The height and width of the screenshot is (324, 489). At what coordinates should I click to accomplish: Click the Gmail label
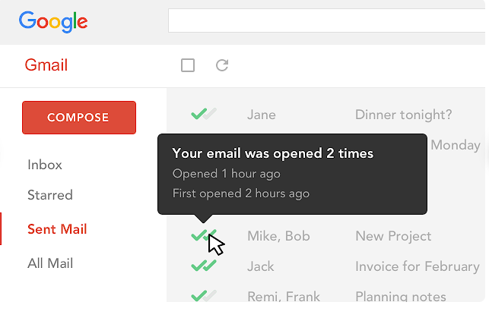click(x=46, y=65)
